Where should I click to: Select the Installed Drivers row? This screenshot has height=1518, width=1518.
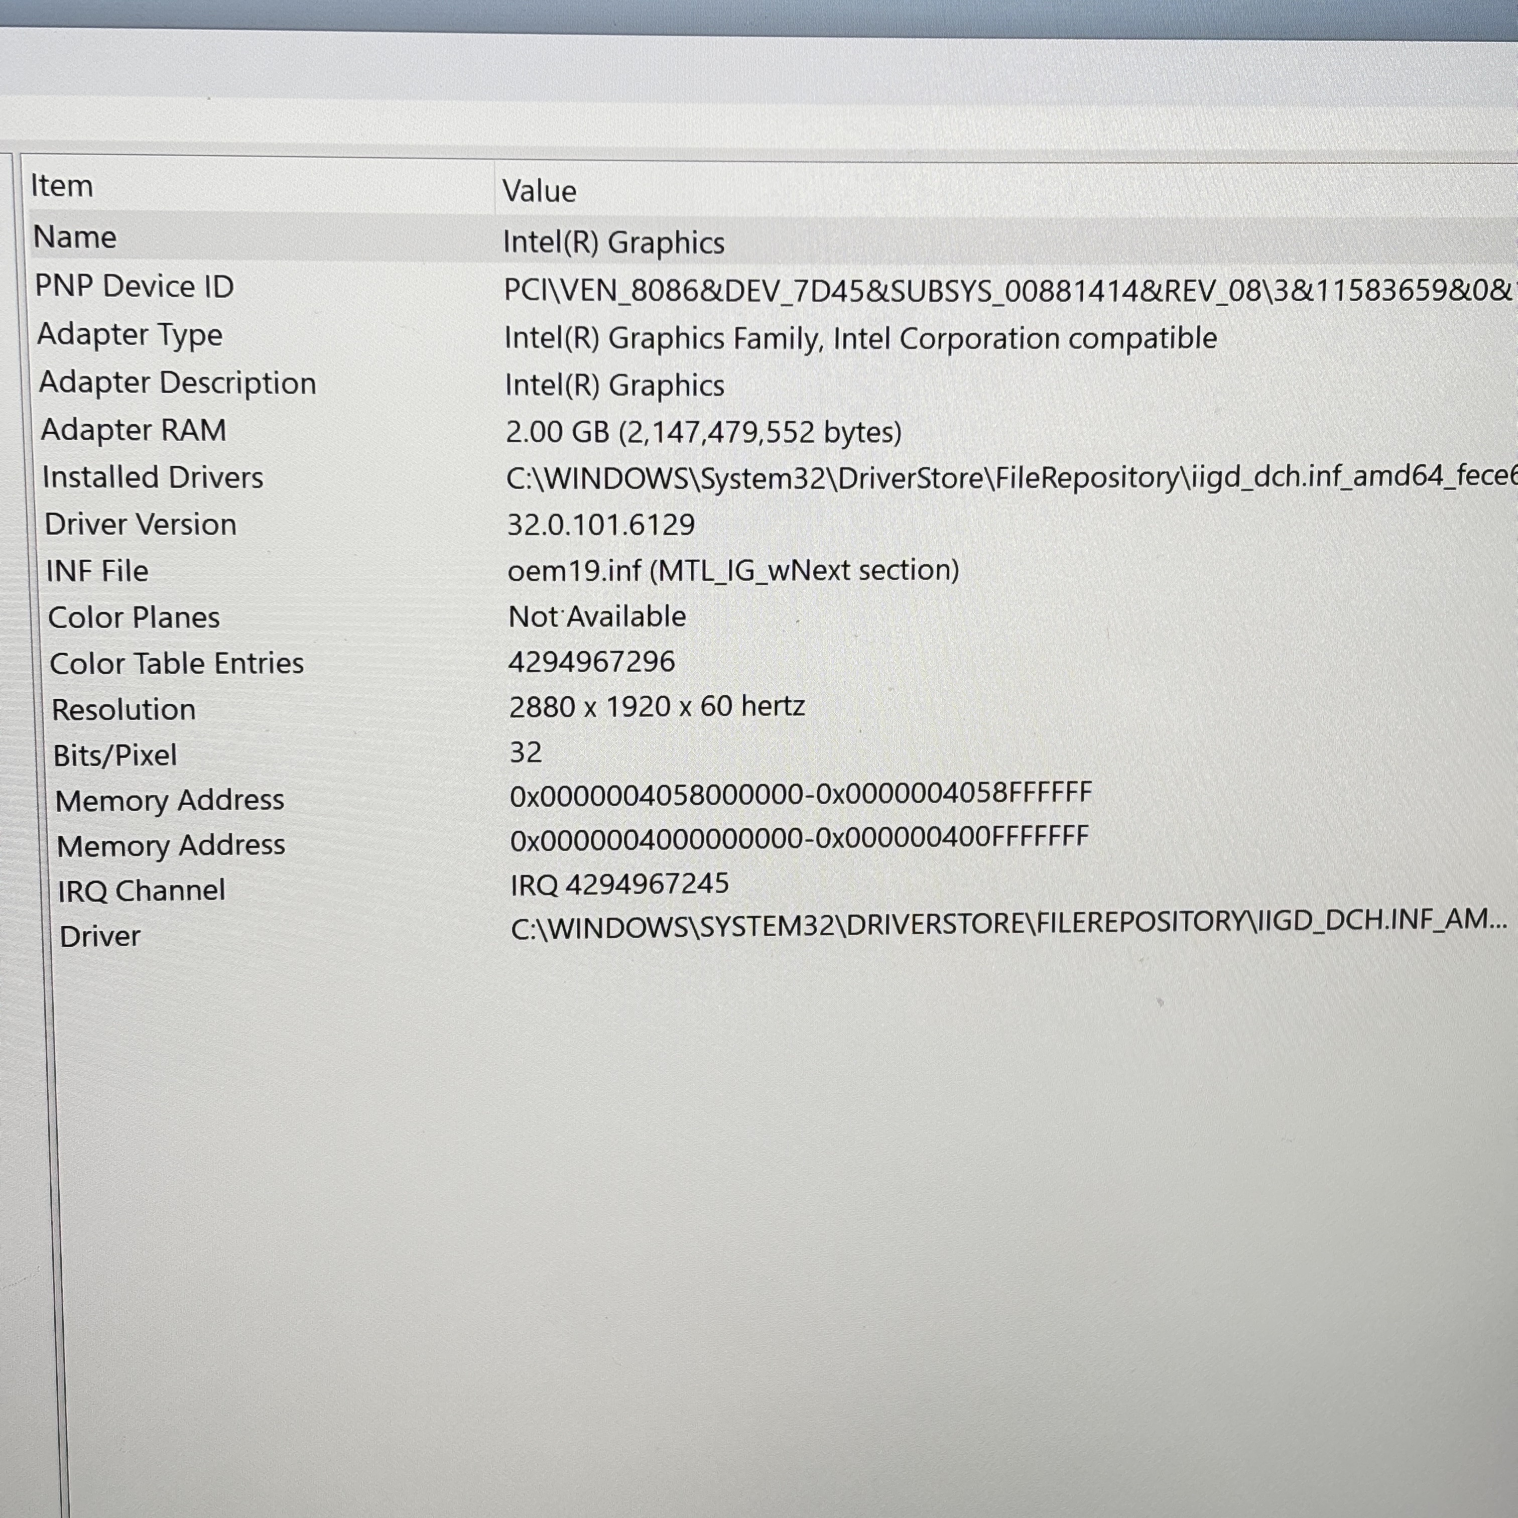click(x=153, y=478)
